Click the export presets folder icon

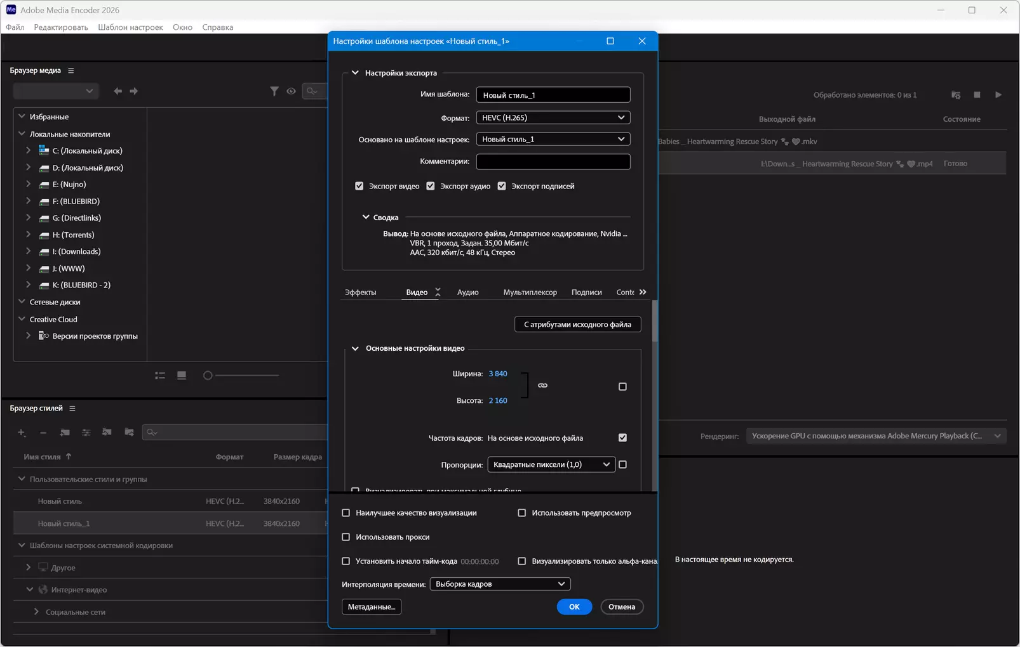pos(130,433)
